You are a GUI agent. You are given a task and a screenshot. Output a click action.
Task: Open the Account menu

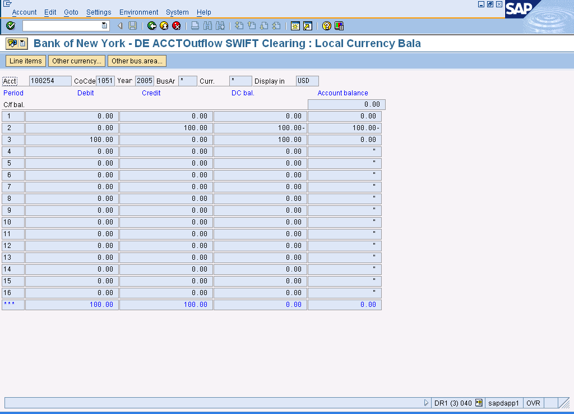[24, 12]
